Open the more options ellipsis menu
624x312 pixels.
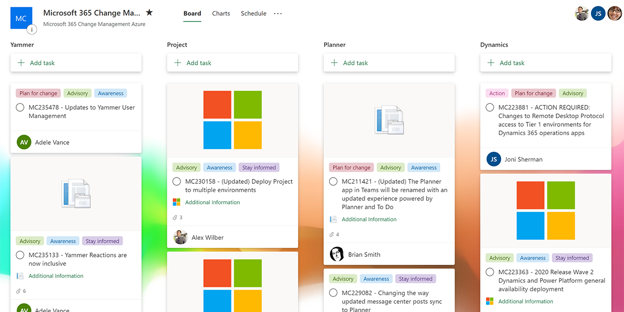pos(277,14)
